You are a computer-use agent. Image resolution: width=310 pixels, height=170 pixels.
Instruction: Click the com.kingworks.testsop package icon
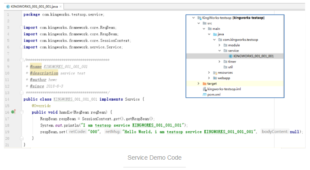coord(220,40)
